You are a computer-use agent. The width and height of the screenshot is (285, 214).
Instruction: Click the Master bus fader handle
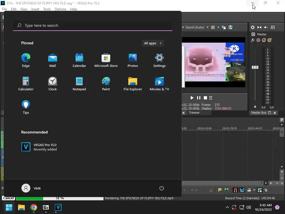pyautogui.click(x=255, y=67)
